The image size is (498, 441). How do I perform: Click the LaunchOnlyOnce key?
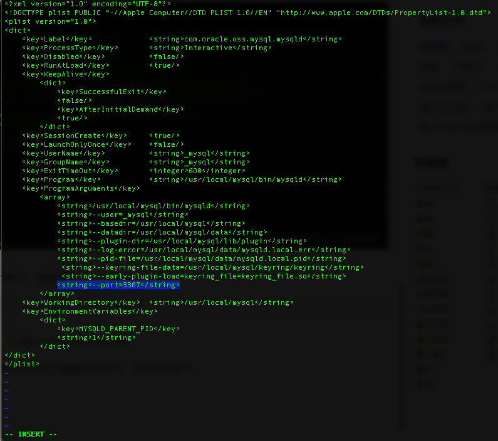click(76, 145)
